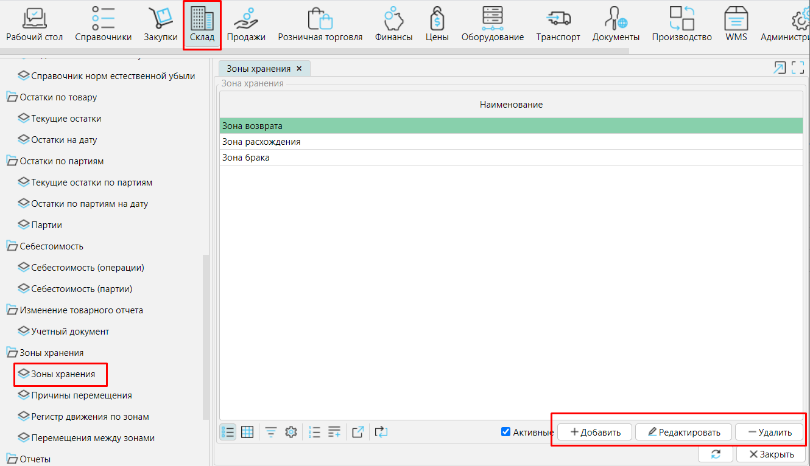Click the Удалить button
The width and height of the screenshot is (810, 466).
pyautogui.click(x=769, y=432)
